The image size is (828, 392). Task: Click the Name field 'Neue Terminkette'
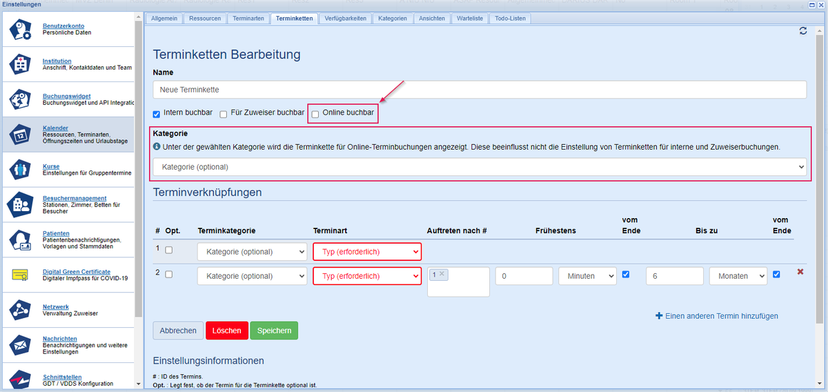(x=480, y=90)
